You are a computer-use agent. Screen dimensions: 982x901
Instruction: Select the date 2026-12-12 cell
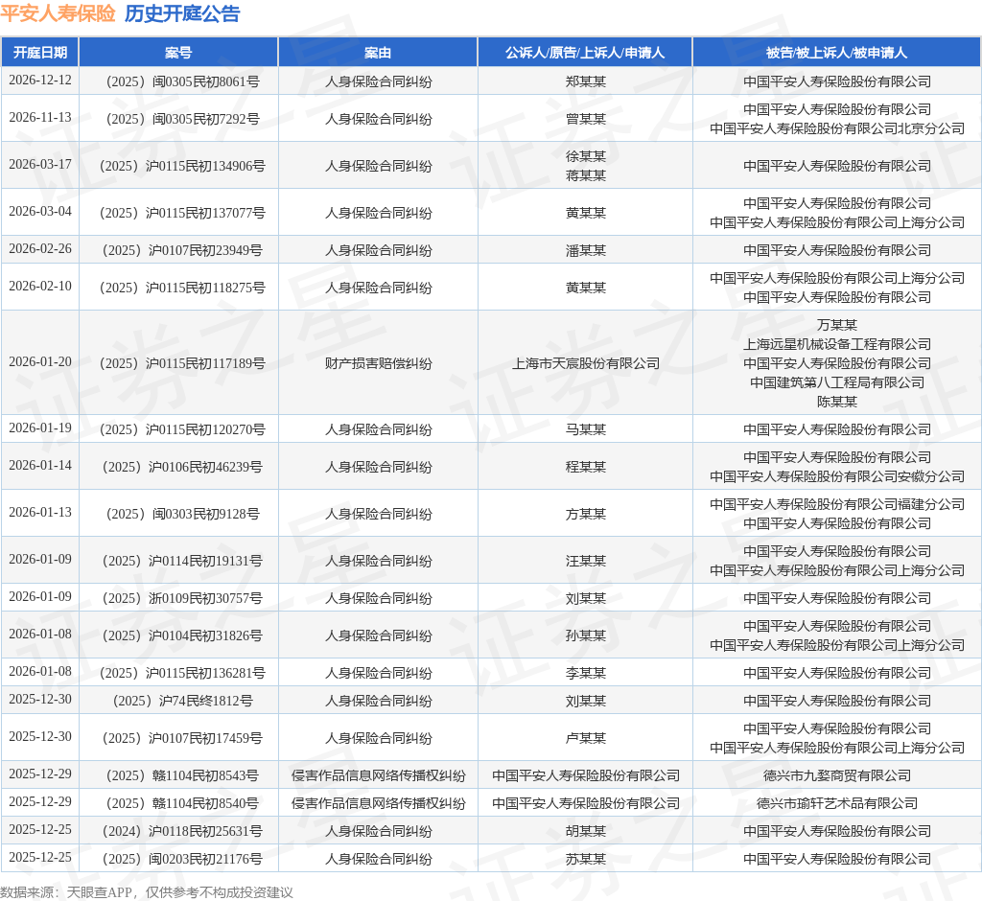coord(40,81)
